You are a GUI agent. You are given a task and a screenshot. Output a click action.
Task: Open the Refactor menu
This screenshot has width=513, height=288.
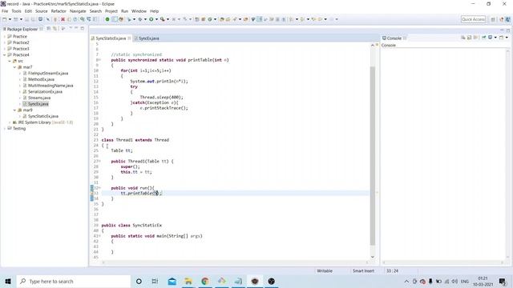59,11
